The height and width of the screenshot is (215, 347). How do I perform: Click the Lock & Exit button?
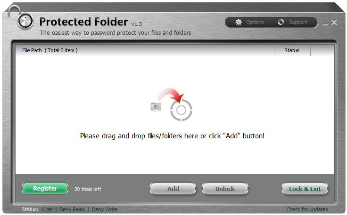click(305, 189)
